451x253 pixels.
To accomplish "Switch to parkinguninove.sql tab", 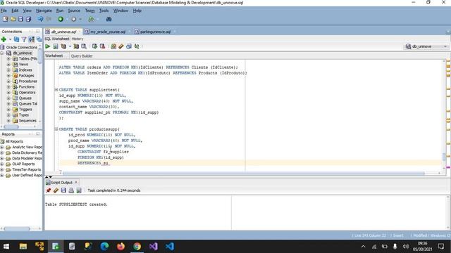I will pyautogui.click(x=155, y=32).
